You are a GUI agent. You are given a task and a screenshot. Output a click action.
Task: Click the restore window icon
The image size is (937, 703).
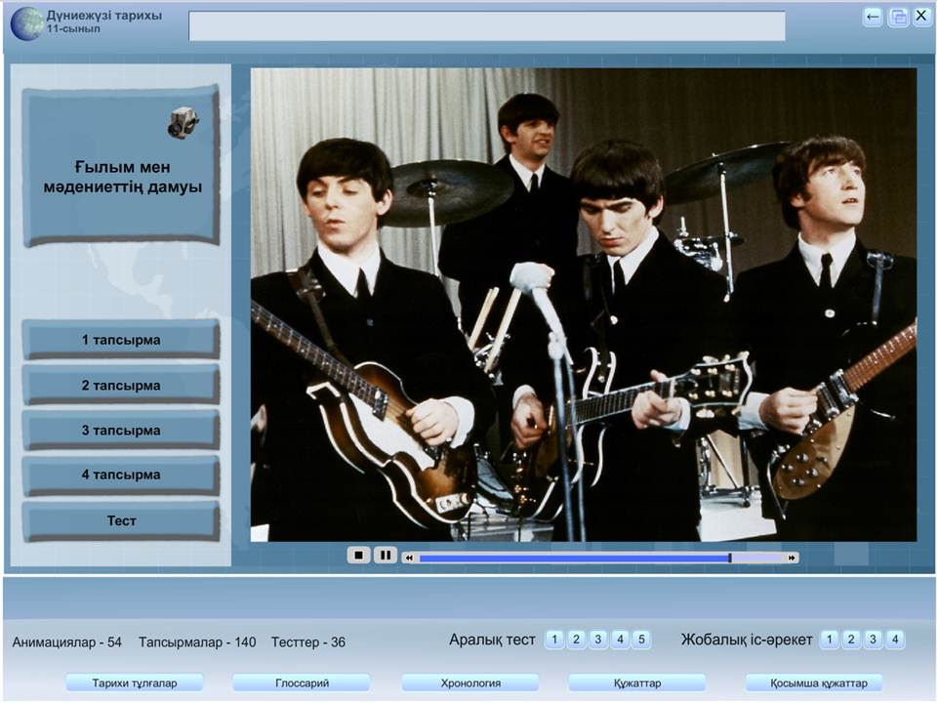(898, 17)
